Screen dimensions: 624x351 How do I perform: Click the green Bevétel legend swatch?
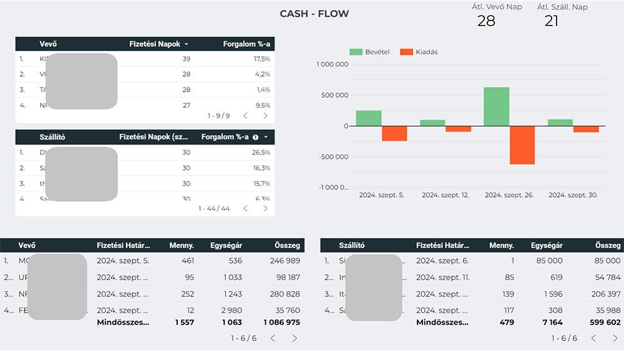[356, 52]
